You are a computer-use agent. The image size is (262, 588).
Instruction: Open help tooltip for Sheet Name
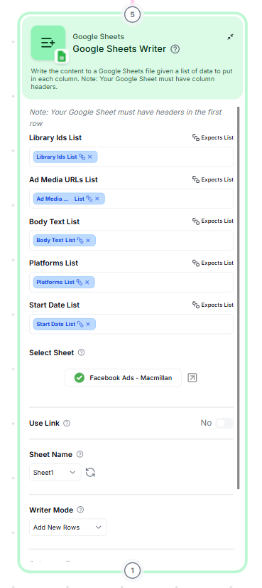[80, 454]
